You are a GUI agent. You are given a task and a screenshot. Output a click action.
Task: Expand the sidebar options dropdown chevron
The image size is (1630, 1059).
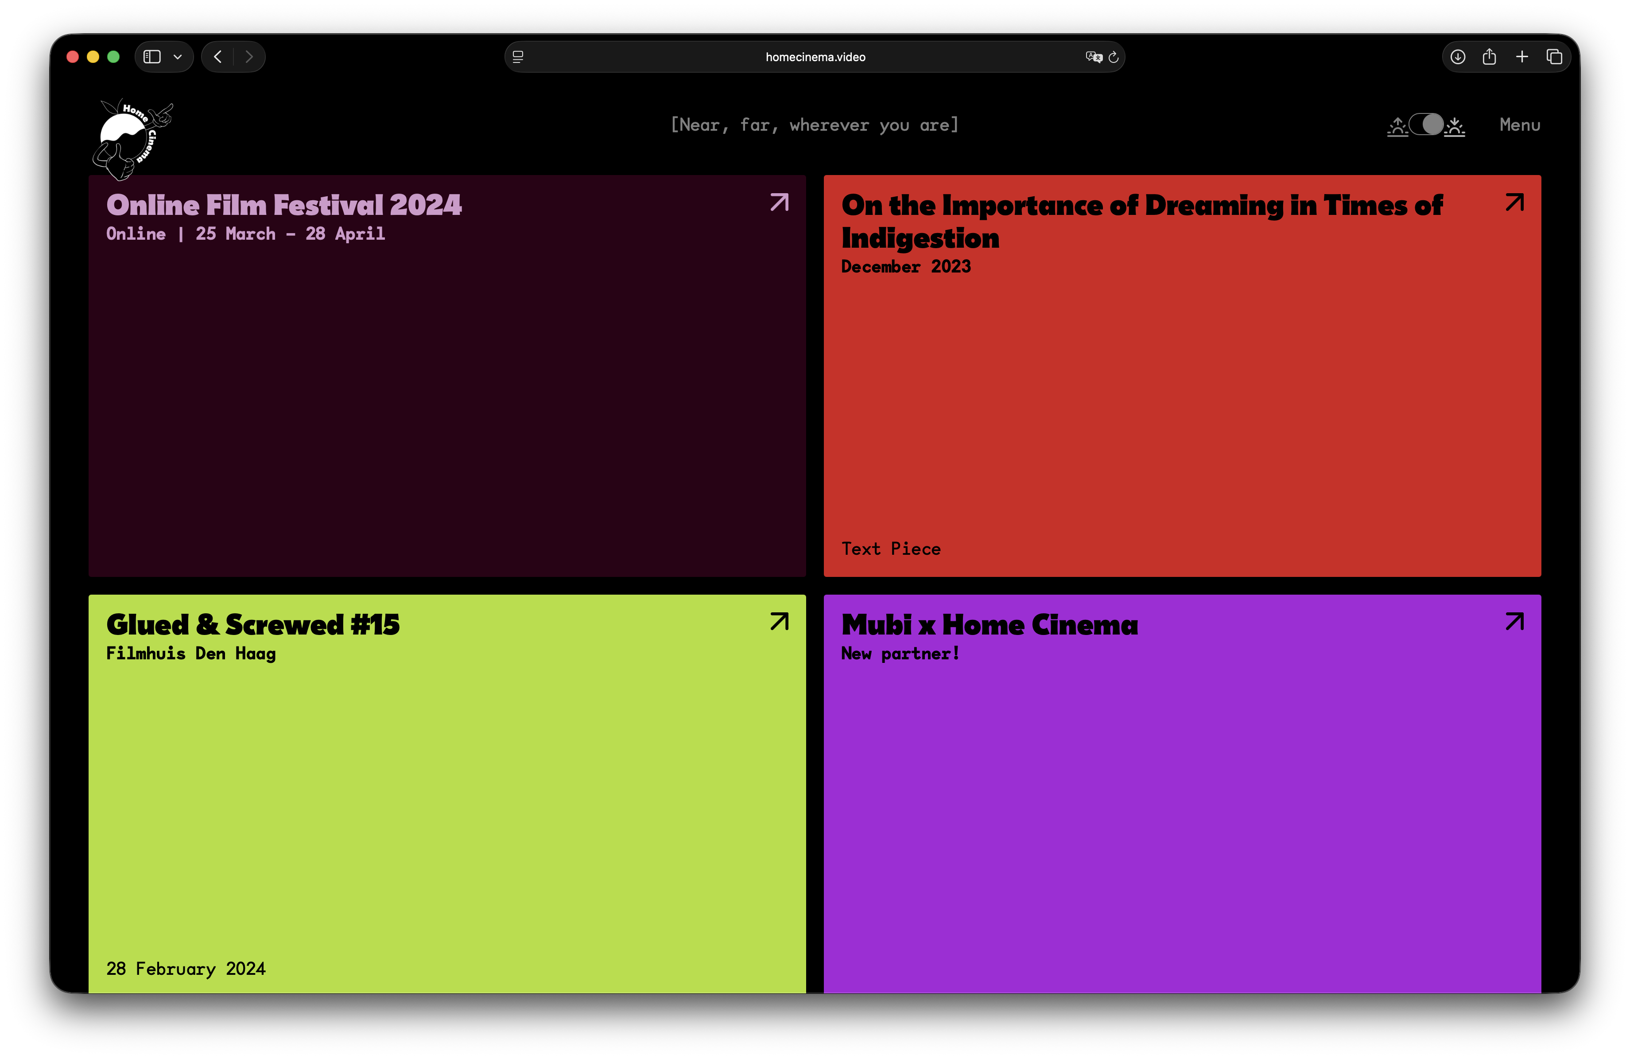[x=177, y=57]
